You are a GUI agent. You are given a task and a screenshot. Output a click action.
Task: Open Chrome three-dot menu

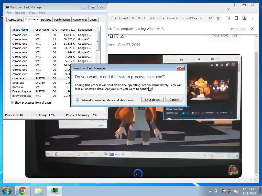pyautogui.click(x=253, y=18)
